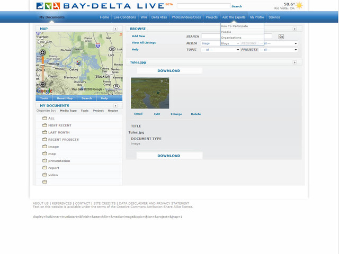Enlarge the Tules.jpg image
The width and height of the screenshot is (339, 254).
click(x=176, y=114)
